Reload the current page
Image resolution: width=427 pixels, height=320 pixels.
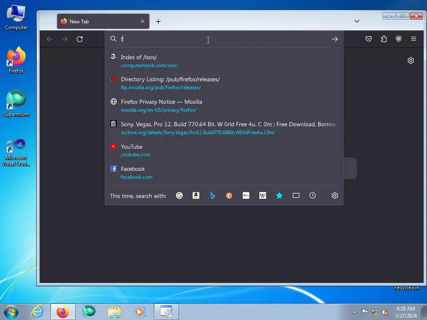click(80, 39)
